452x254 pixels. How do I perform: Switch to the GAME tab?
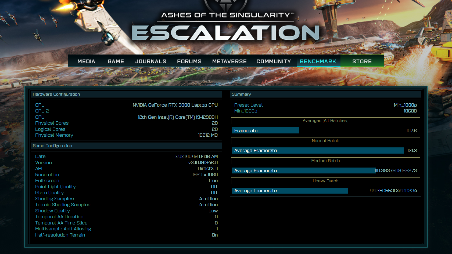pos(116,61)
